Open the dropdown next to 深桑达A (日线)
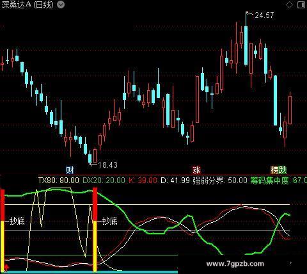Screen dimensions: 307x274 click(x=61, y=4)
